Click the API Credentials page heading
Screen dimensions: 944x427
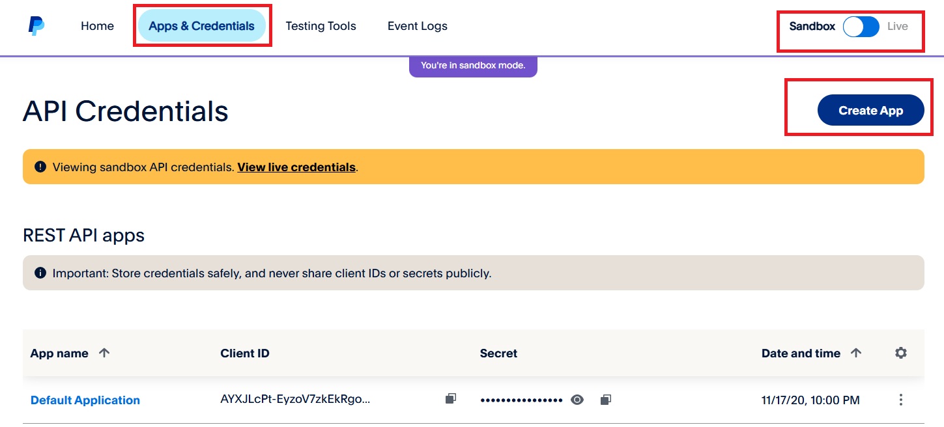click(126, 112)
